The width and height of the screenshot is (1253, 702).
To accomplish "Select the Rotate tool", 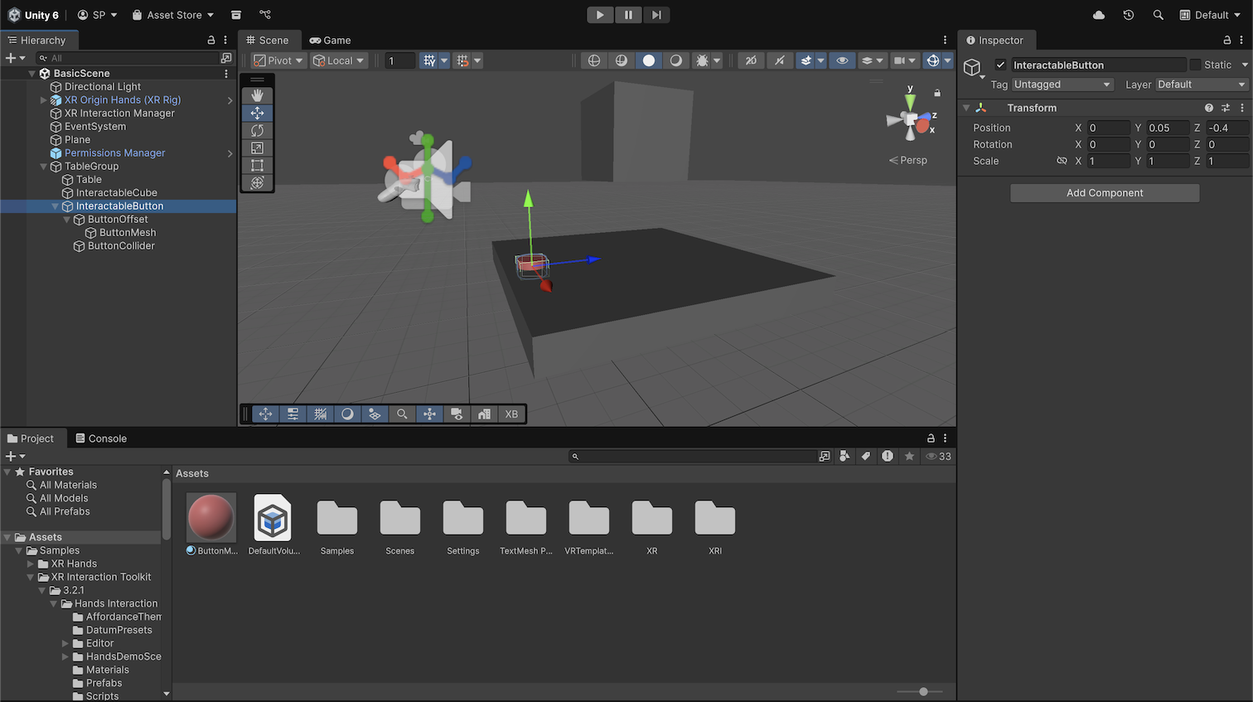I will (x=257, y=130).
